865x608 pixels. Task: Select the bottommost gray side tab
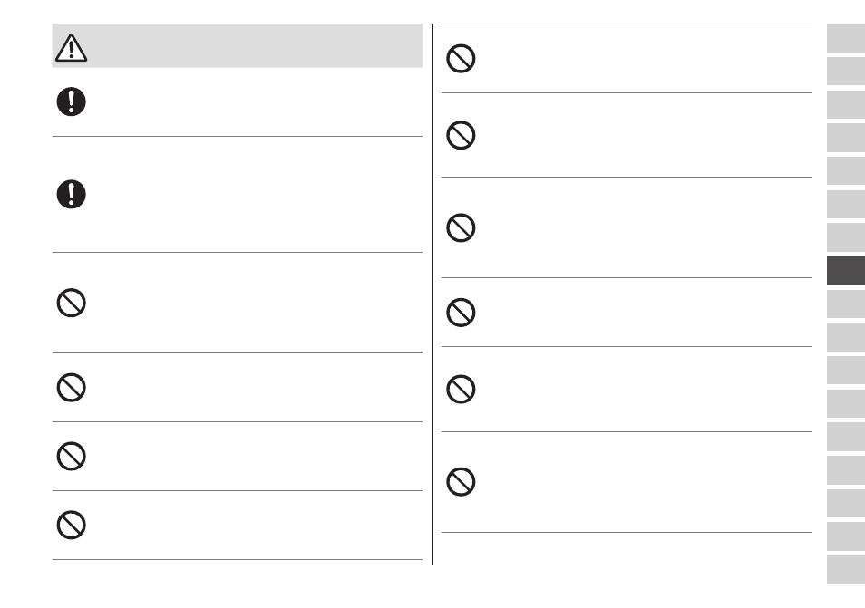pos(846,570)
